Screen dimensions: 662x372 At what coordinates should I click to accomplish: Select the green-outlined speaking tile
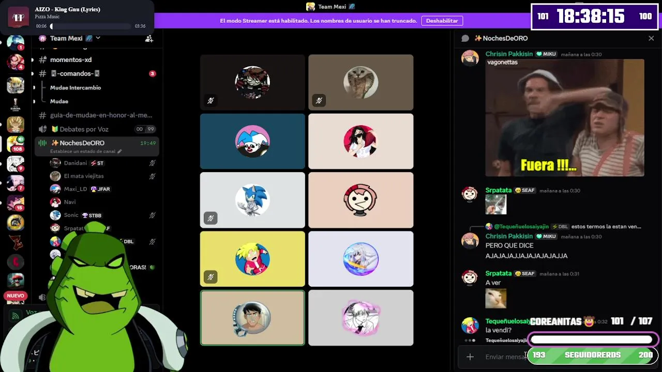tap(252, 318)
